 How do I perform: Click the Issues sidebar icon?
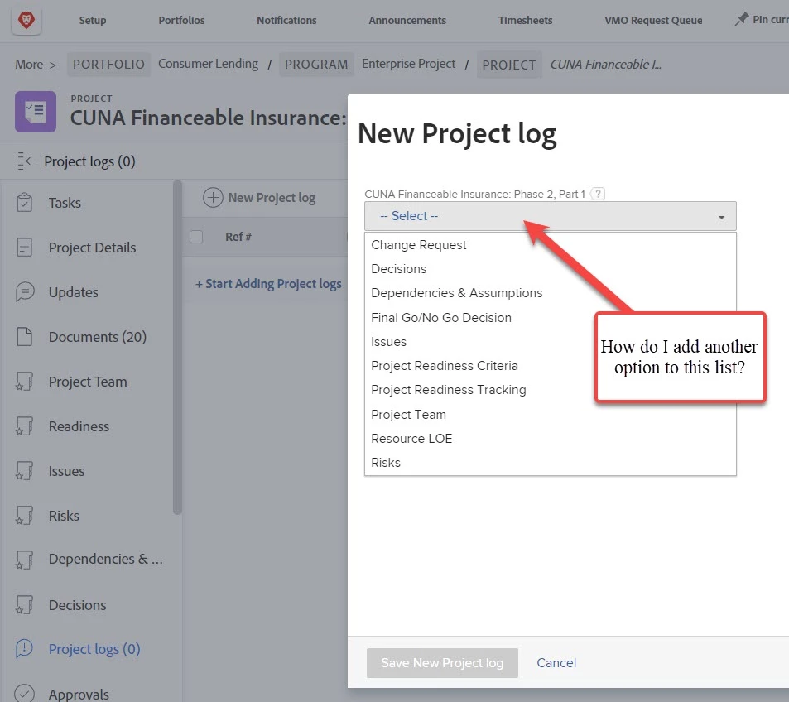click(24, 471)
